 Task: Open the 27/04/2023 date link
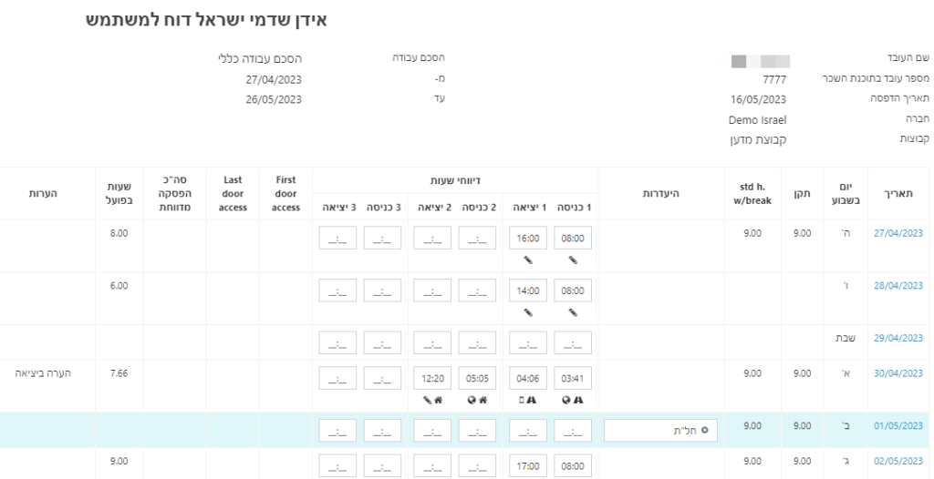point(898,233)
